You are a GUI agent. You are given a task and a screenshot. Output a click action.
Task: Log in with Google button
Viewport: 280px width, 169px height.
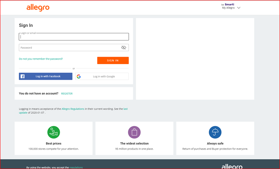point(102,76)
